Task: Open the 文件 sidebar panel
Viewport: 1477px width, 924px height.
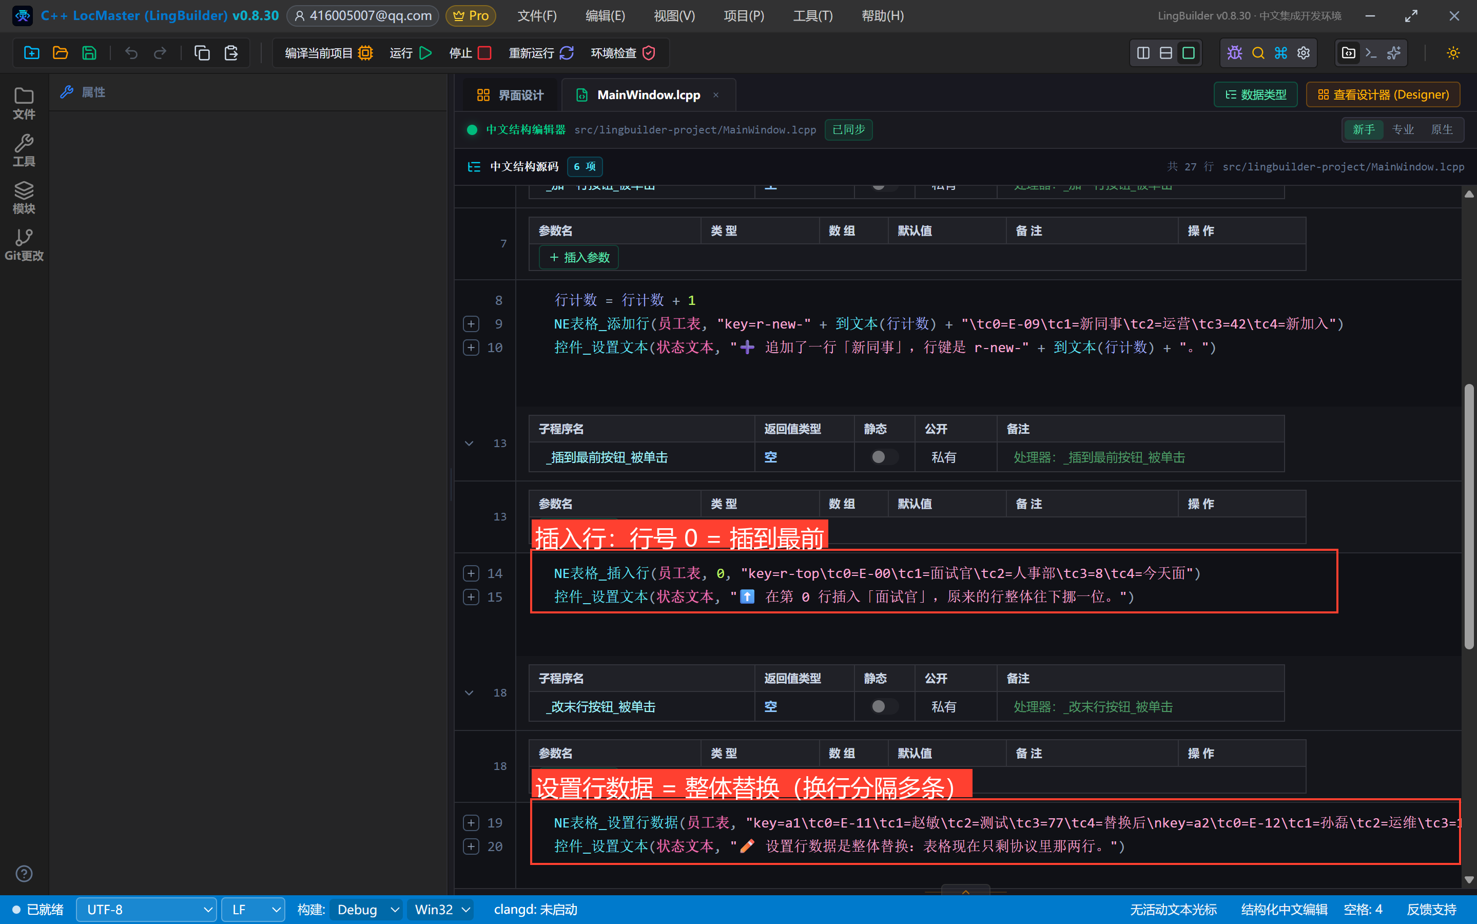Action: tap(24, 103)
